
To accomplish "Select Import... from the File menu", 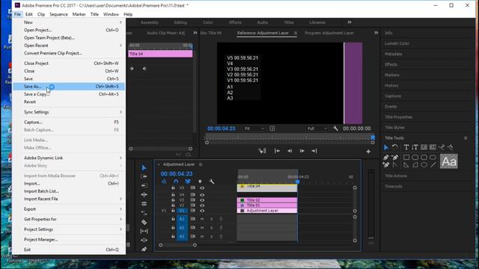I will [69, 184].
